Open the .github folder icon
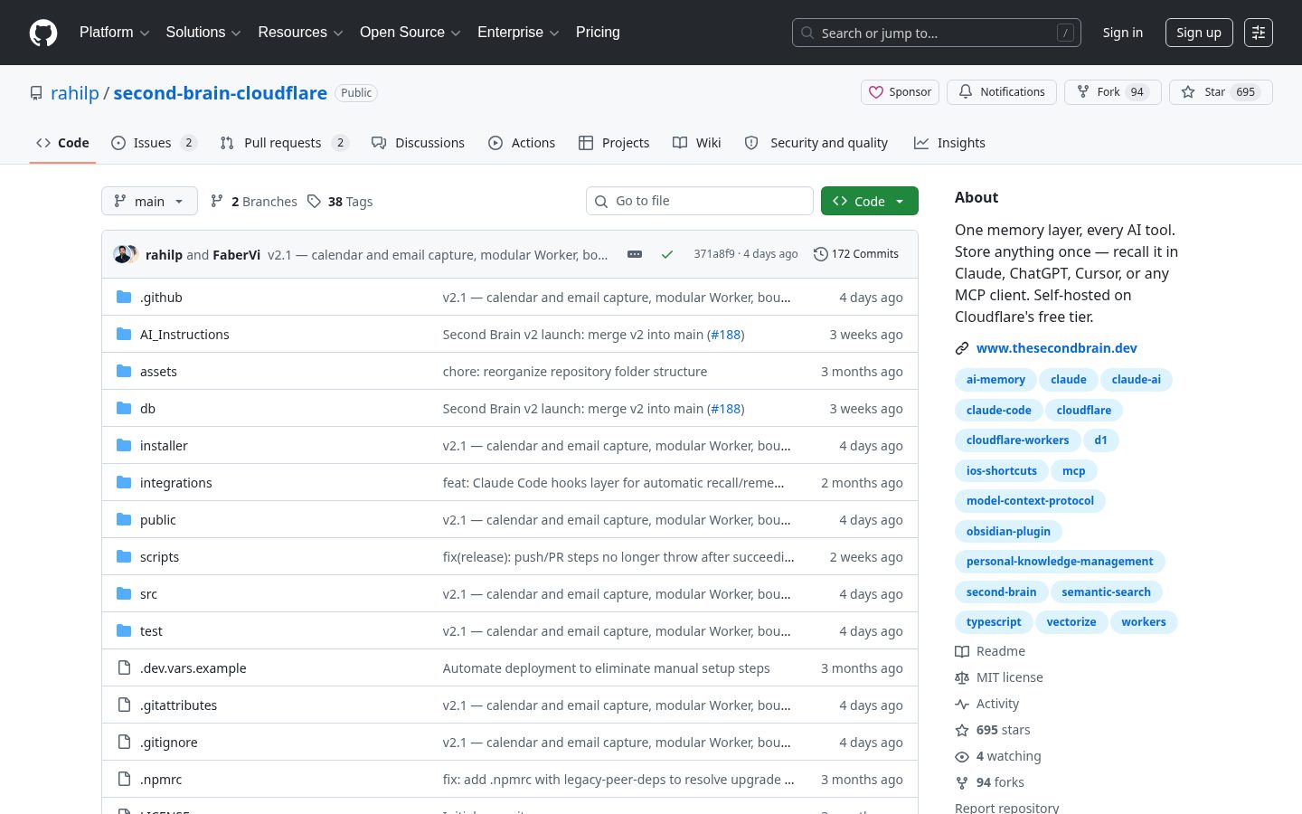1302x814 pixels. pos(124,297)
